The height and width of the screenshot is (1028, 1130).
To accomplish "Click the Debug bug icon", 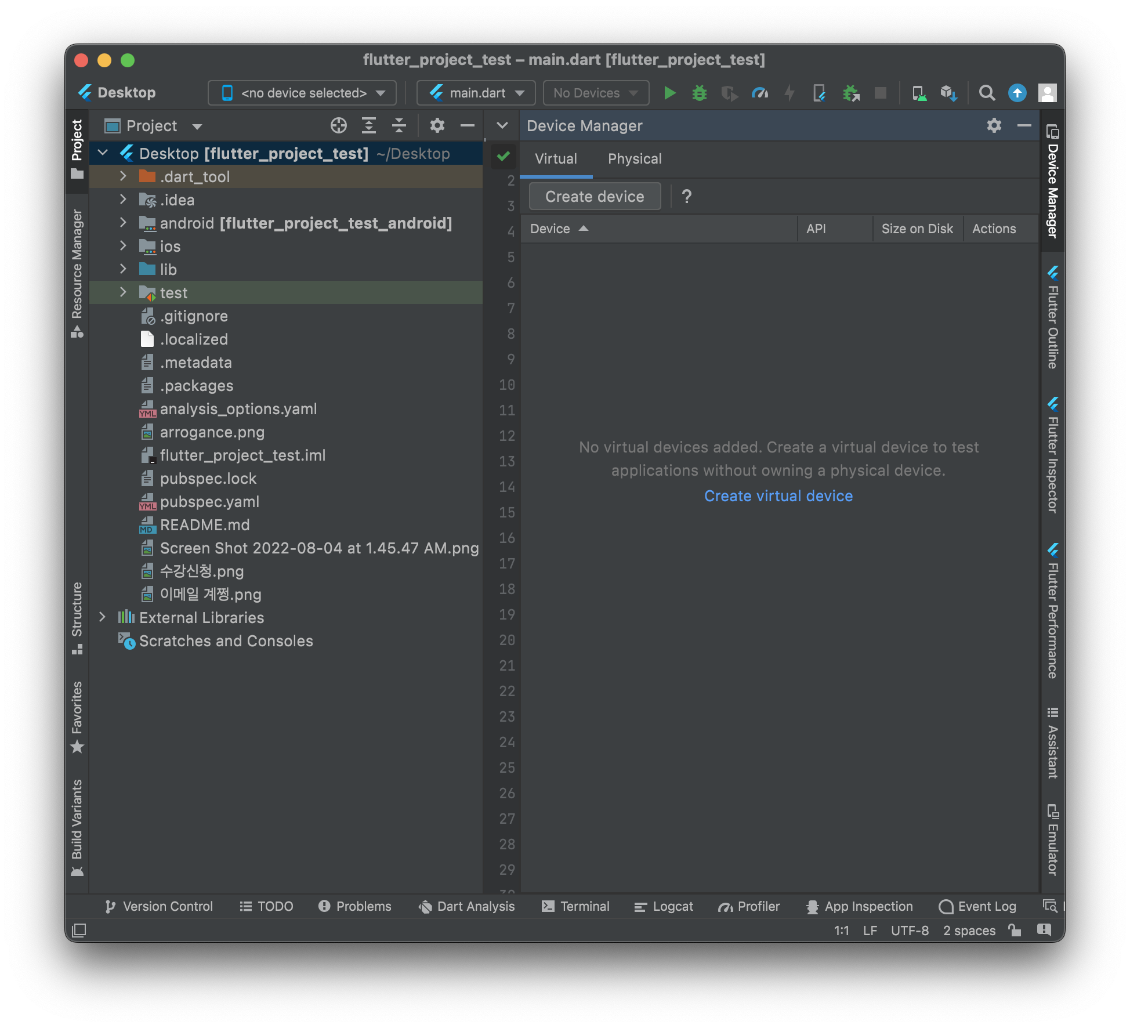I will pos(700,93).
